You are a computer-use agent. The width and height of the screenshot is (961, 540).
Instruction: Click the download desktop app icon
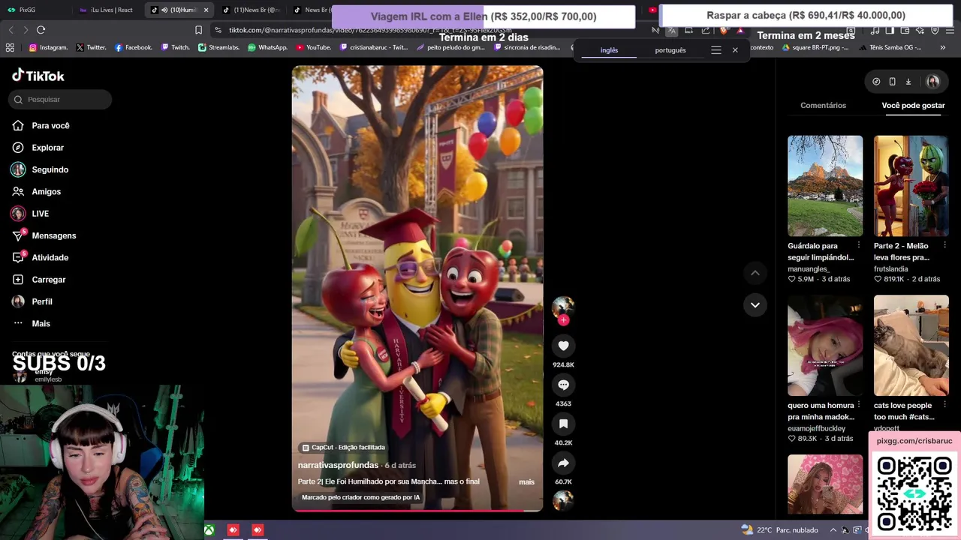908,82
